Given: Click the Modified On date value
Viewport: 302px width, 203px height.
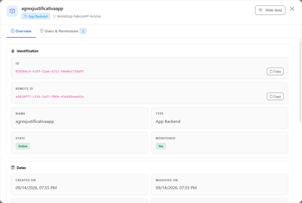Looking at the screenshot, I should 176,188.
